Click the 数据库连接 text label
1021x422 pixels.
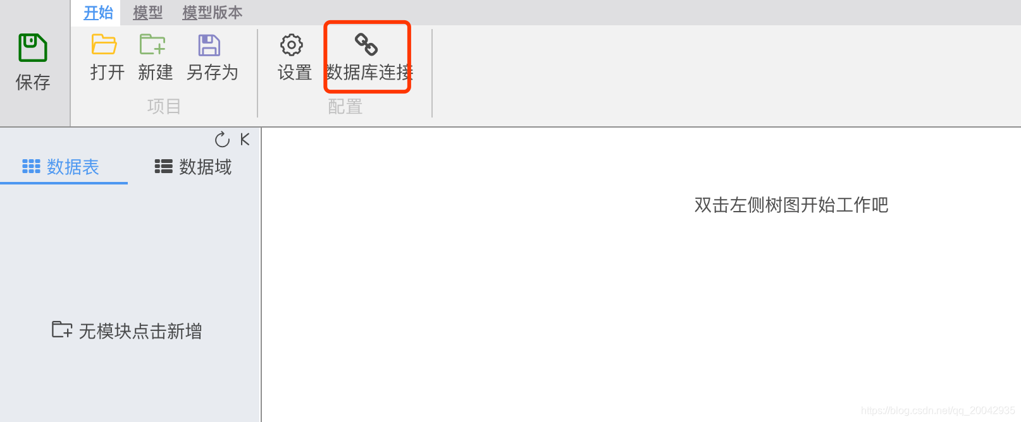[369, 73]
